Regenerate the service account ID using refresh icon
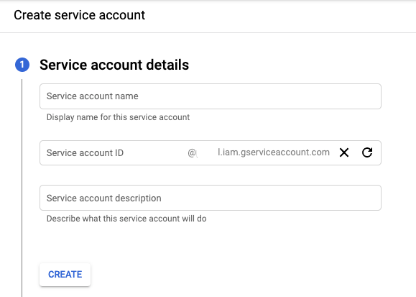 [367, 152]
